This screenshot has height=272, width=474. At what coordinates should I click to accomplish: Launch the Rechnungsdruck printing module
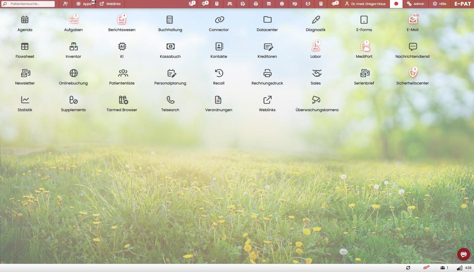pyautogui.click(x=267, y=76)
